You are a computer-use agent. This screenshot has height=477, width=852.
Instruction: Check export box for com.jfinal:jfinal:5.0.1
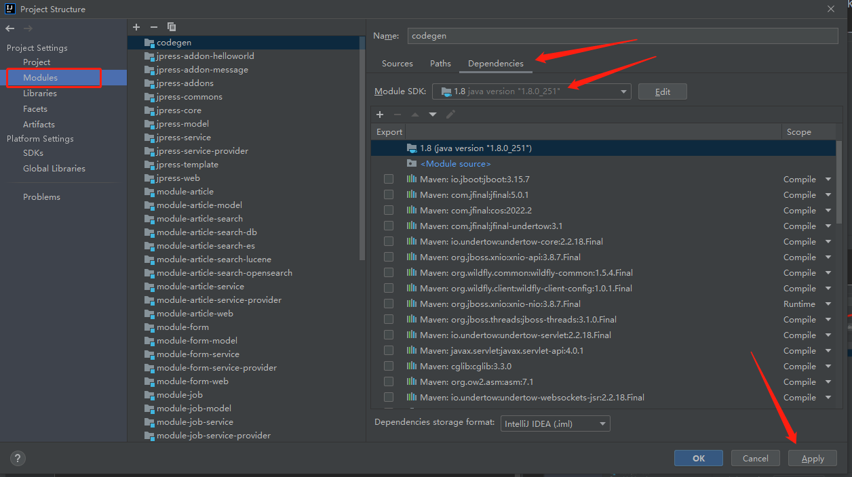pyautogui.click(x=389, y=194)
